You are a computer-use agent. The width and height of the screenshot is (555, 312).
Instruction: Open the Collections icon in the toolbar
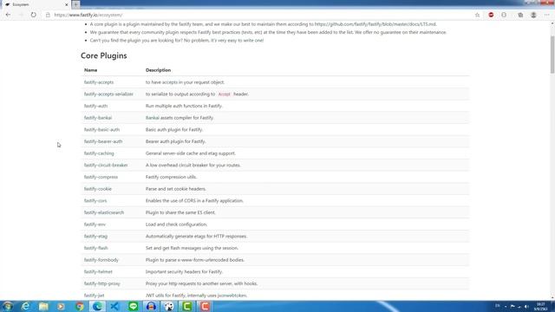520,15
